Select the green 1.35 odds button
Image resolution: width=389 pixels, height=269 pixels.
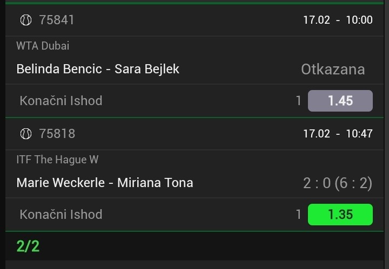click(x=340, y=215)
